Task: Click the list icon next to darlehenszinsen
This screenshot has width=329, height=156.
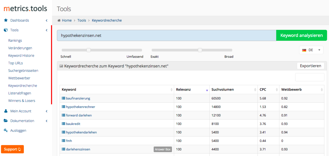Action: coord(63,149)
